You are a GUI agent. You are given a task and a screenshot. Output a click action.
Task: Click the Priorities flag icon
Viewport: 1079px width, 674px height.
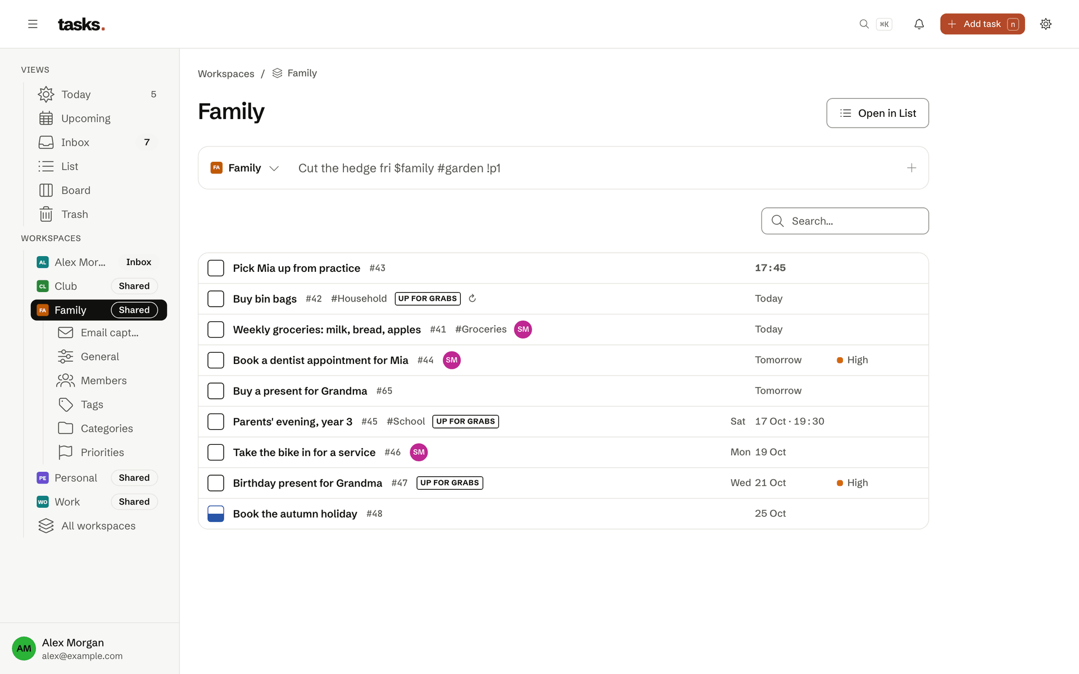click(x=65, y=452)
